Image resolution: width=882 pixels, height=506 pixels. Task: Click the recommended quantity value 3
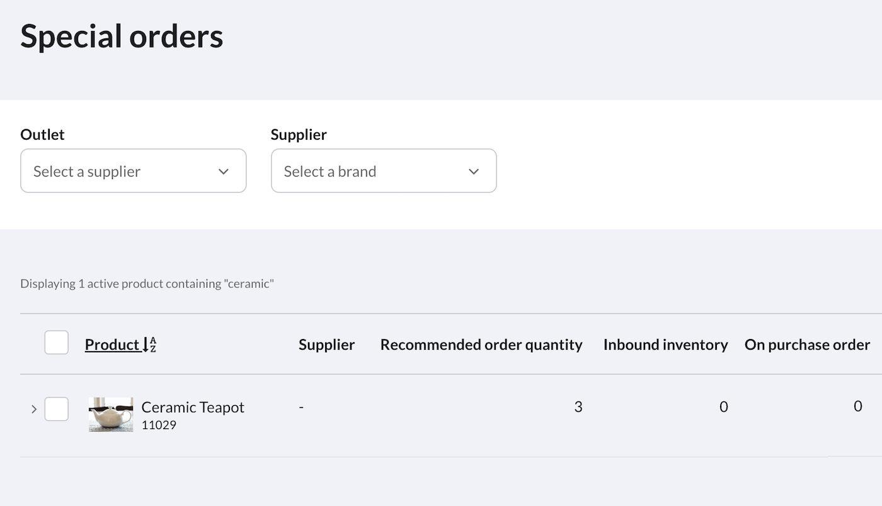tap(578, 407)
